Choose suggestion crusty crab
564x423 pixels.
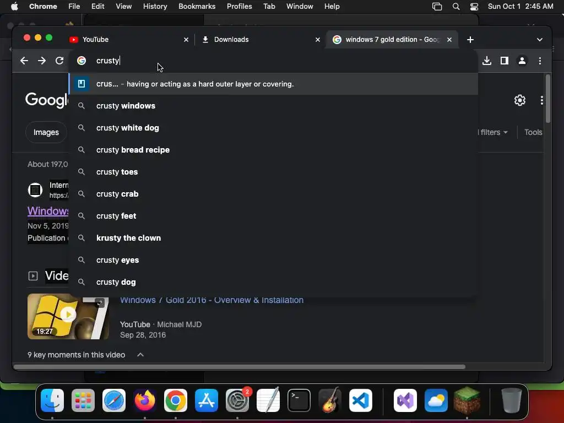pyautogui.click(x=273, y=194)
